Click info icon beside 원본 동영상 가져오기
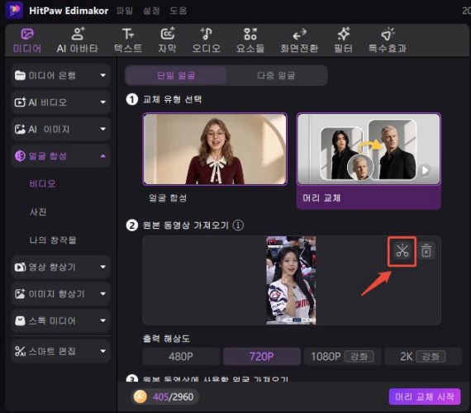 pyautogui.click(x=238, y=225)
